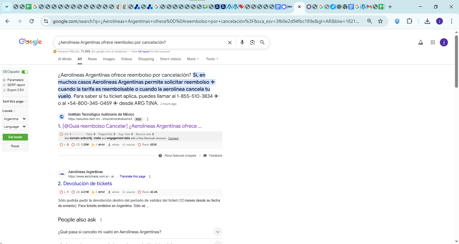The width and height of the screenshot is (459, 244).
Task: Open Google Lens image search
Action: pyautogui.click(x=252, y=43)
